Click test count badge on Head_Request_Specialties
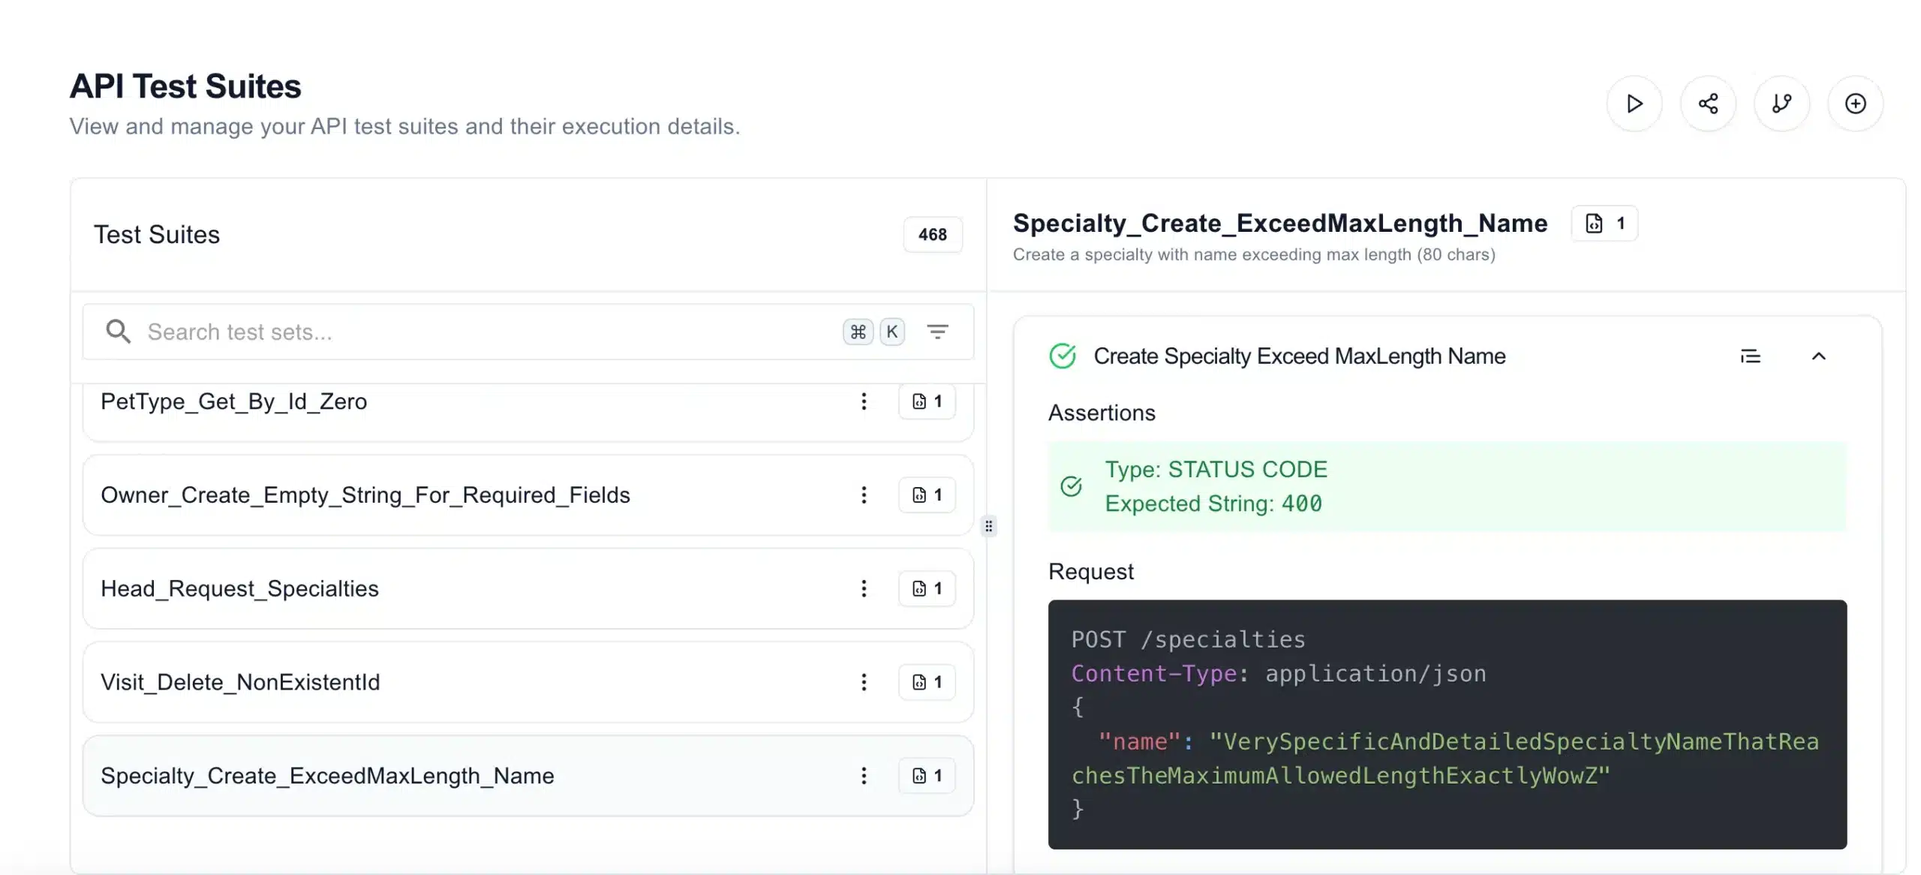Viewport: 1921px width, 875px height. pos(927,588)
